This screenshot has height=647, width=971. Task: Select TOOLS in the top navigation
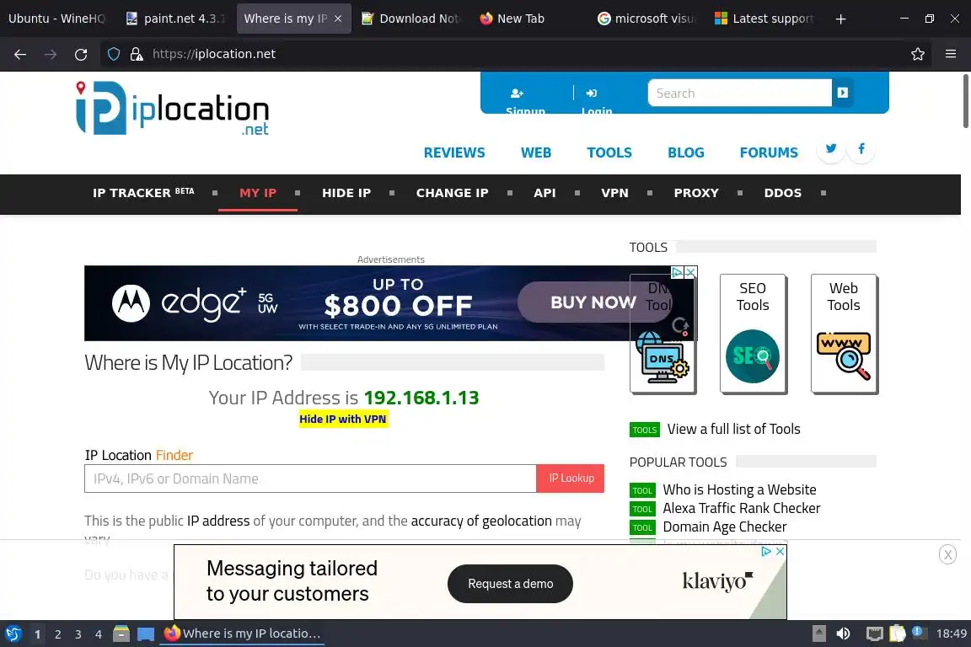[x=609, y=152]
